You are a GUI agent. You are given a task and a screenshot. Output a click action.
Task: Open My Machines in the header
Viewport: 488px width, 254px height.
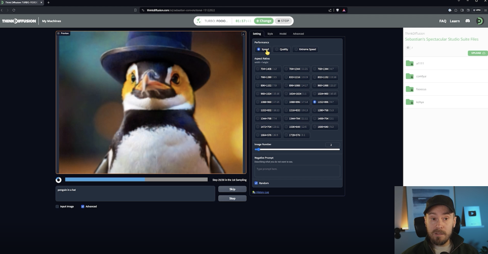[x=52, y=21]
